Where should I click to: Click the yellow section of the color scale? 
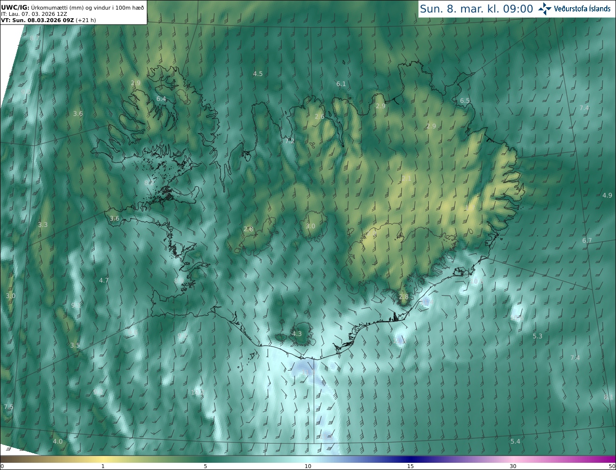click(103, 459)
